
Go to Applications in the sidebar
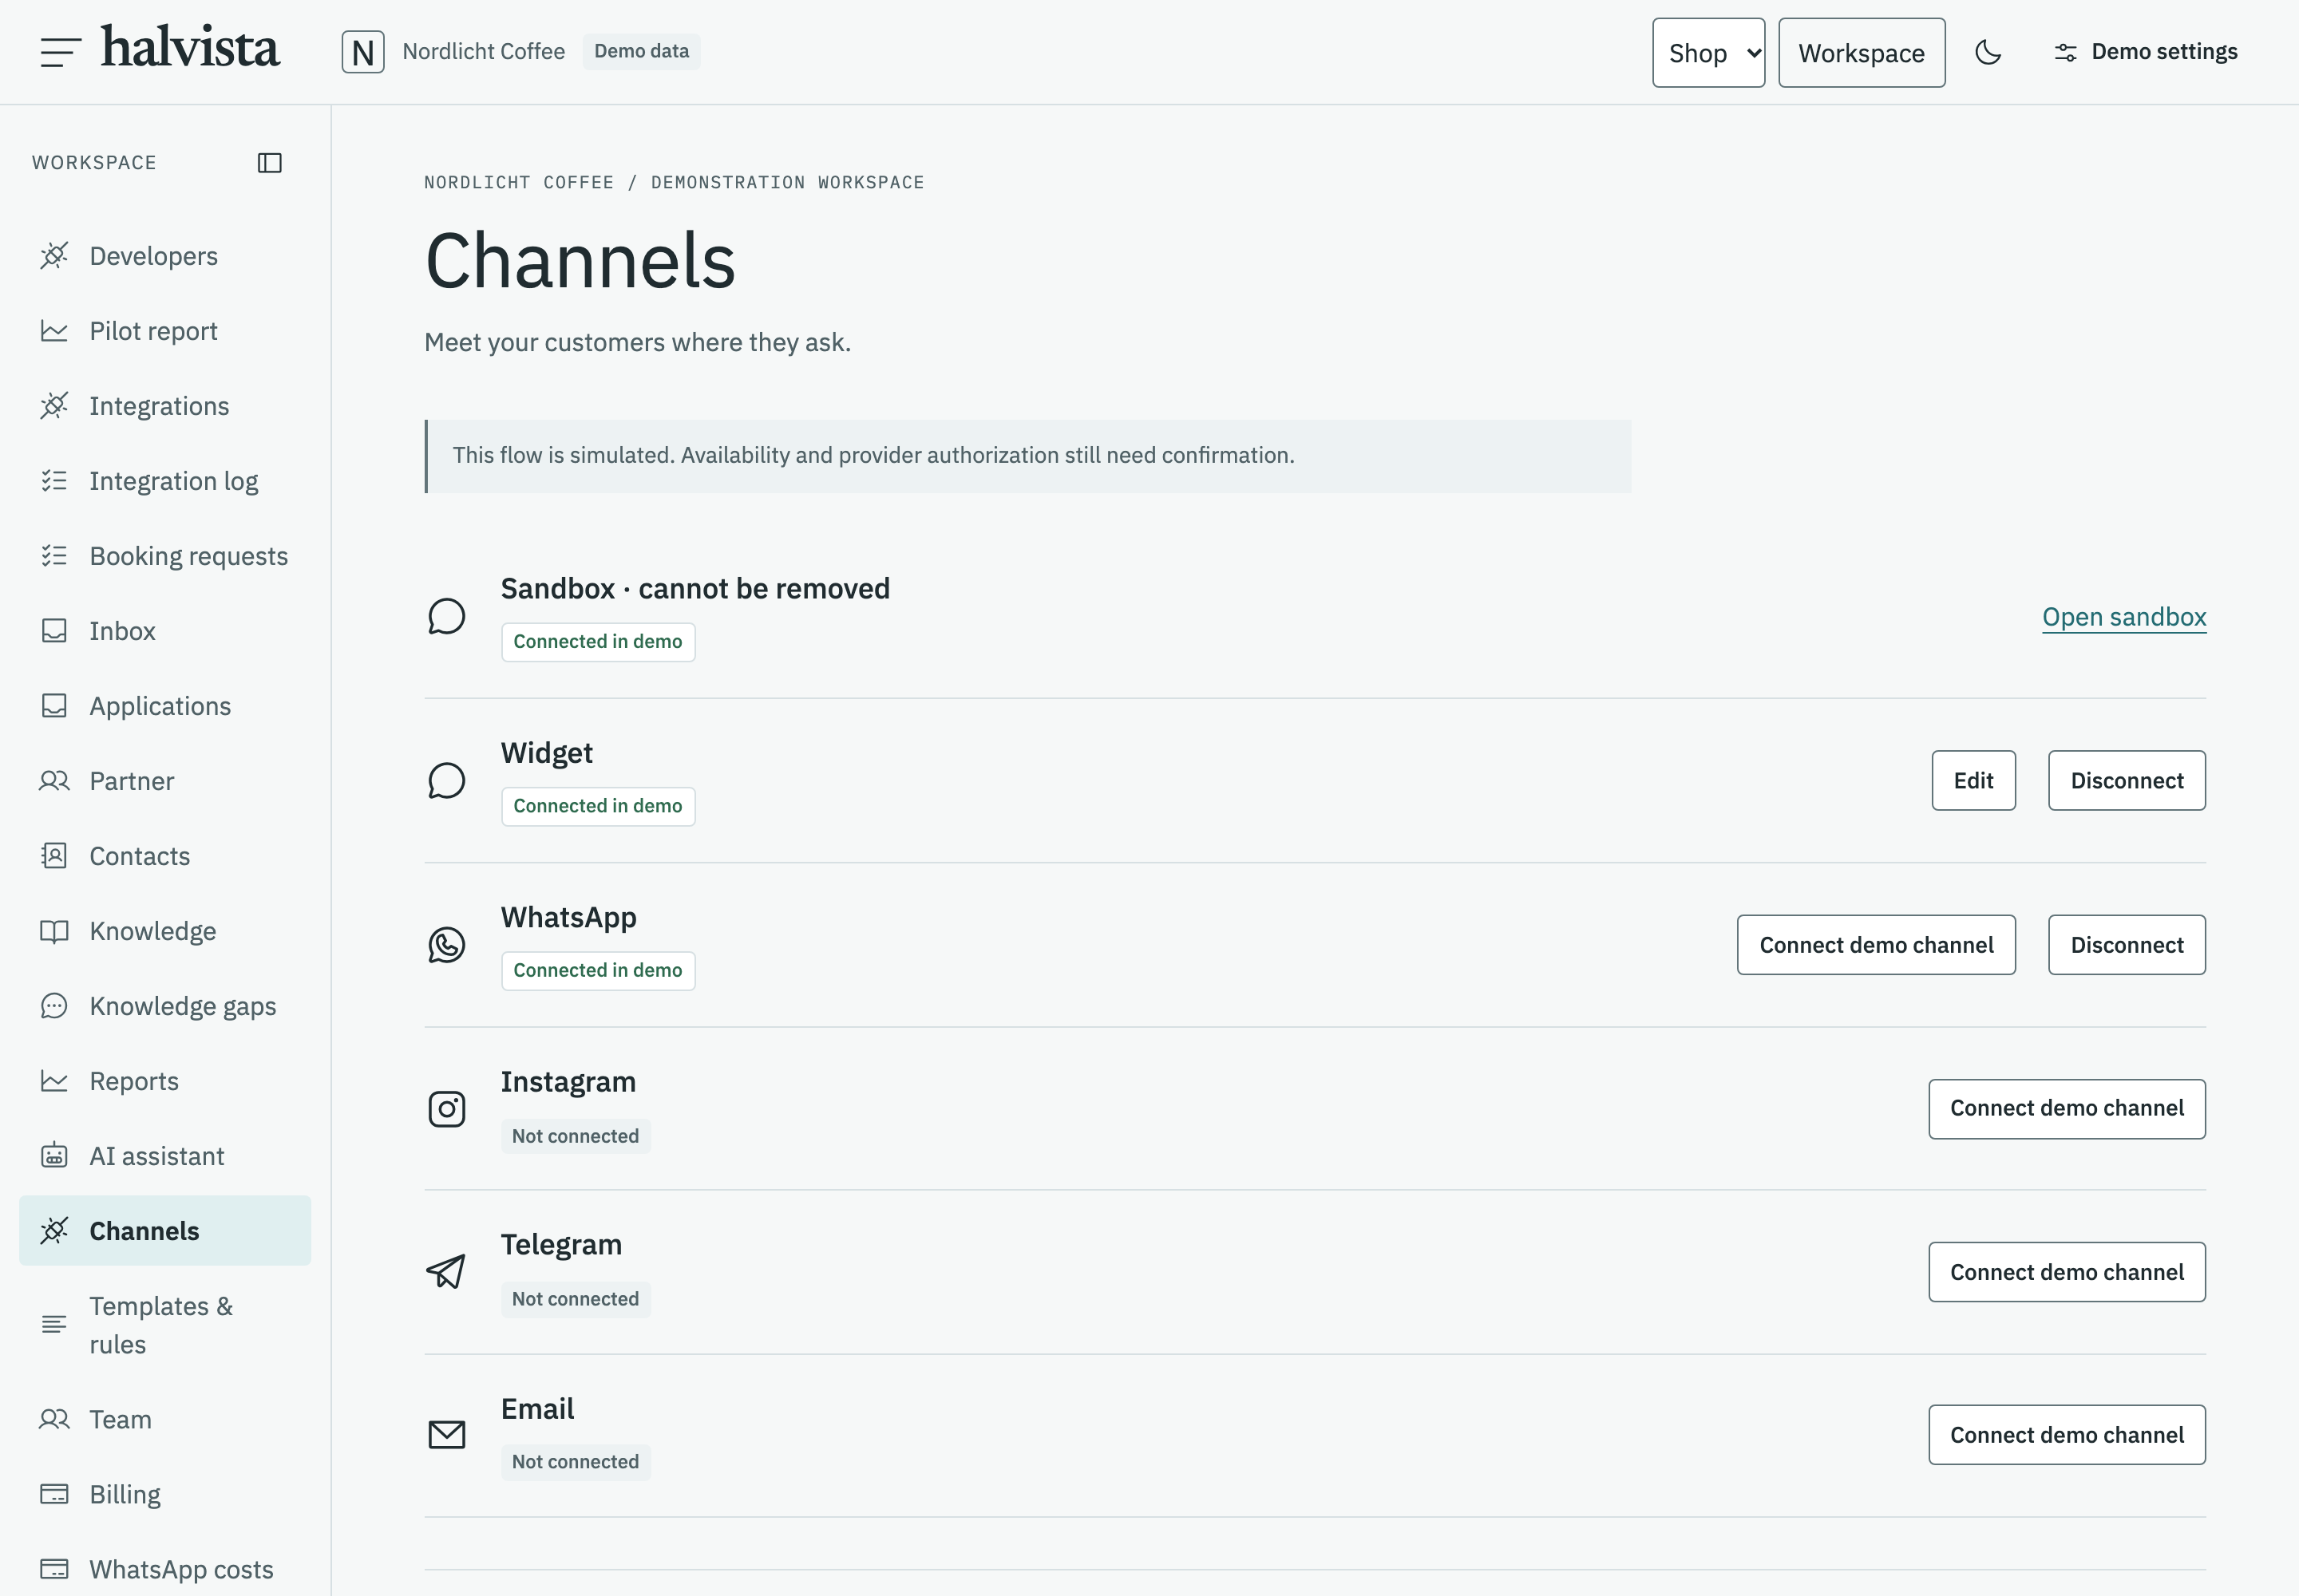click(x=165, y=706)
